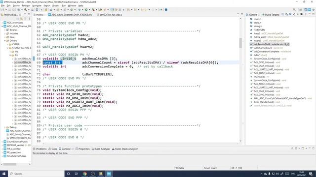Click the black square icon in Outline toolbar
This screenshot has width=316, height=177.
(x=302, y=14)
